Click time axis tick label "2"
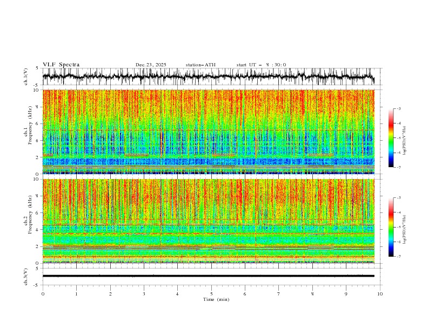The width and height of the screenshot is (428, 330). 110,294
